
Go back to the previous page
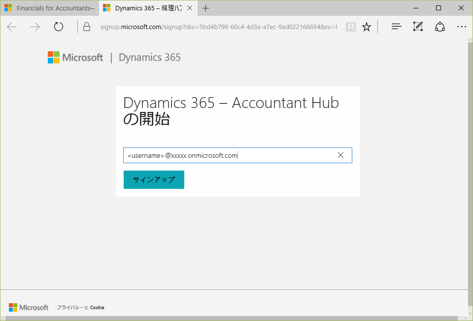(12, 27)
